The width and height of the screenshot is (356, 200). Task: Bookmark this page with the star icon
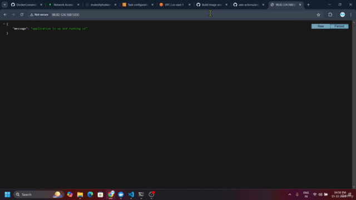click(x=318, y=14)
